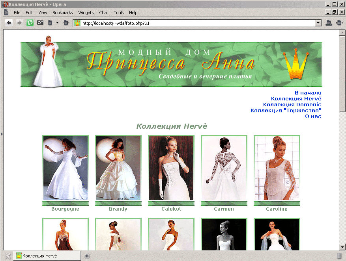Open the 'Коллекция Hervé' navigation link
Image resolution: width=346 pixels, height=261 pixels.
296,99
